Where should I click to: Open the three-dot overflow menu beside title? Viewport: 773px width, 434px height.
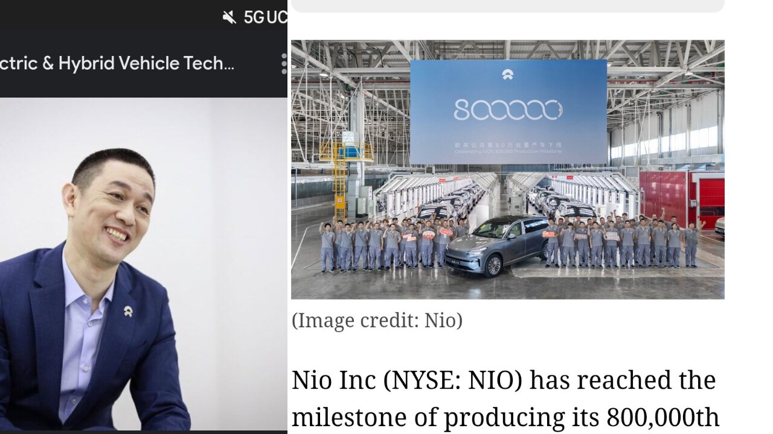tap(284, 64)
